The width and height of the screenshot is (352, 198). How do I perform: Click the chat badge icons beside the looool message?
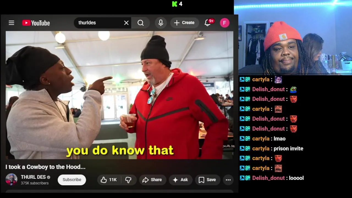point(245,178)
